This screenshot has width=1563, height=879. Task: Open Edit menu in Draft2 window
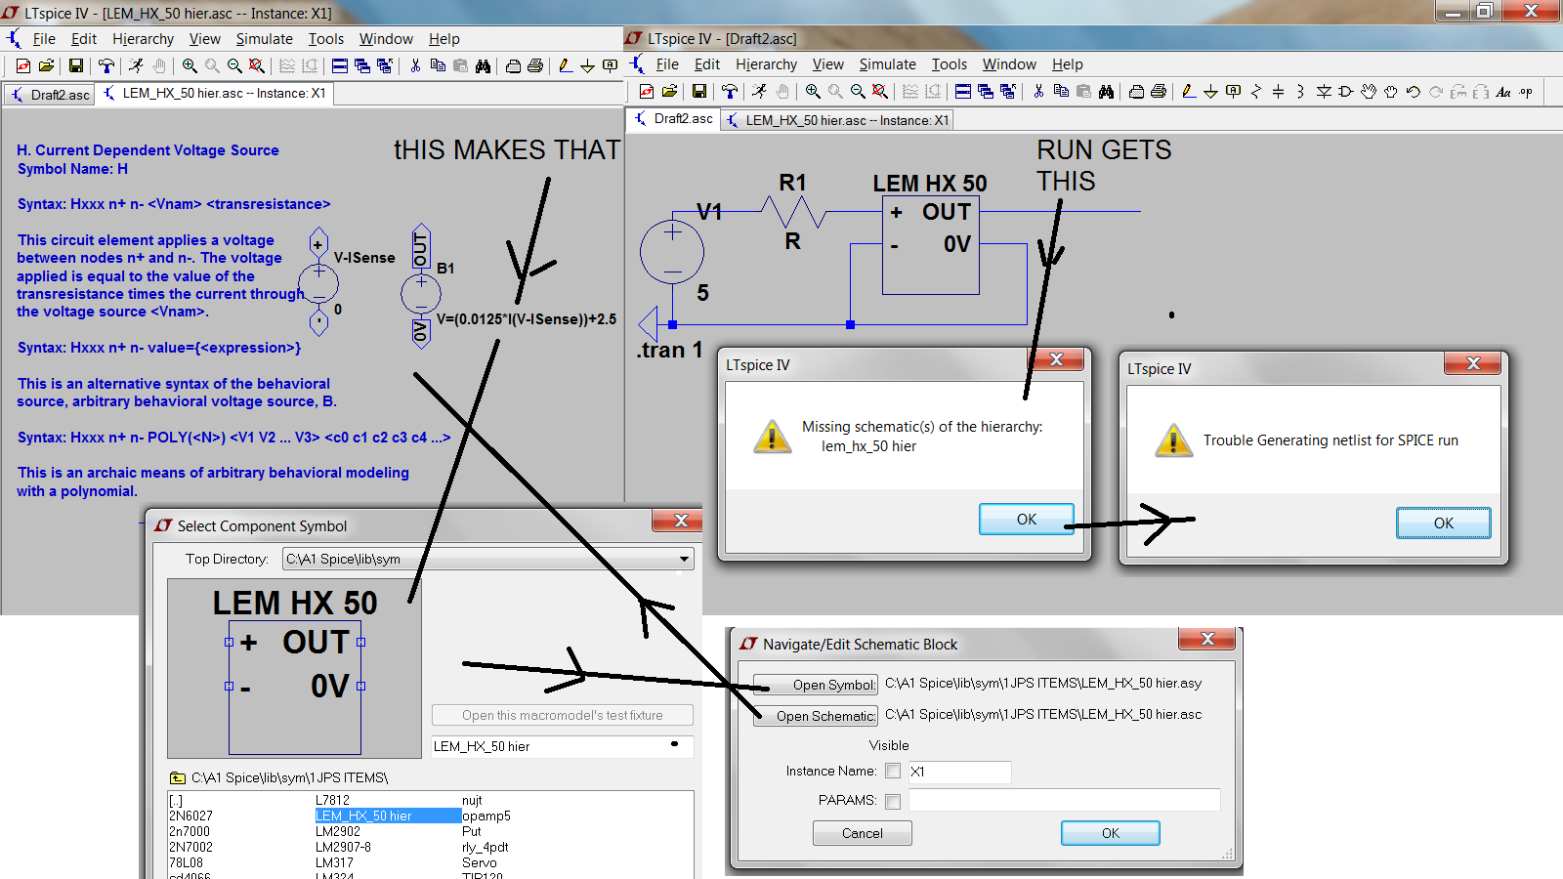(x=706, y=64)
